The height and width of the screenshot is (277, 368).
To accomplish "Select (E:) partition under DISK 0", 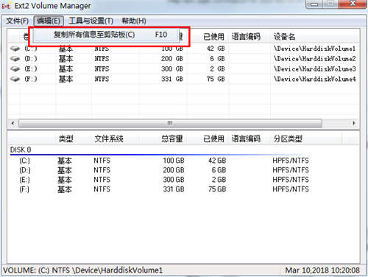I will (24, 180).
